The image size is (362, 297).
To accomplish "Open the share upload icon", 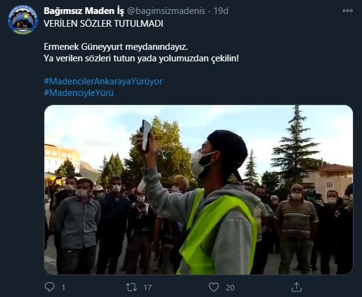I will click(x=296, y=287).
